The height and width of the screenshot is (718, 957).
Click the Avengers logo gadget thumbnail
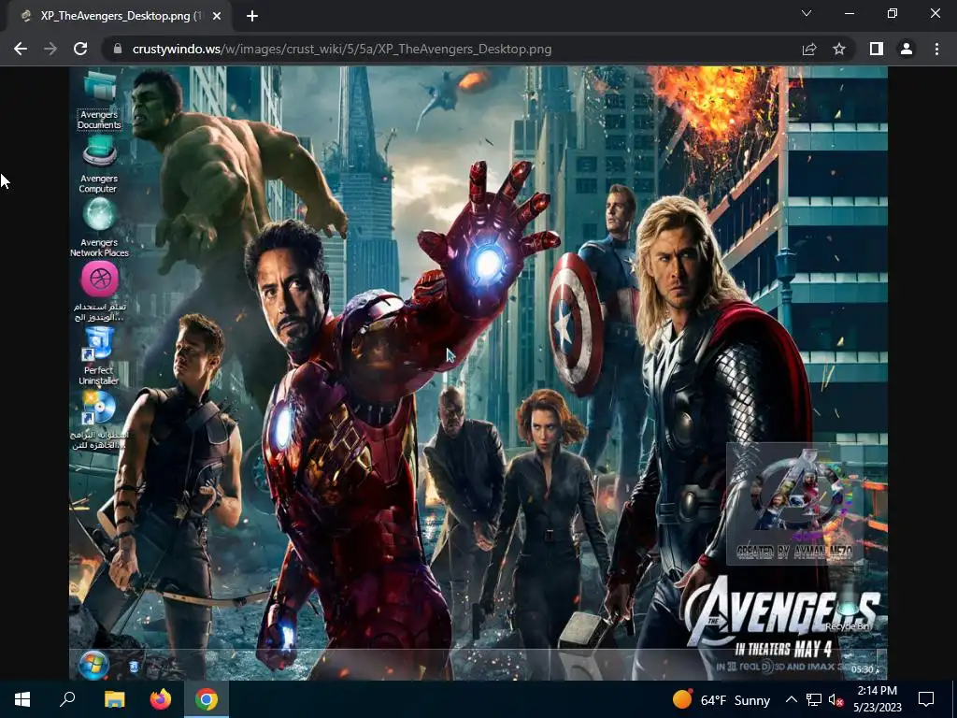793,504
